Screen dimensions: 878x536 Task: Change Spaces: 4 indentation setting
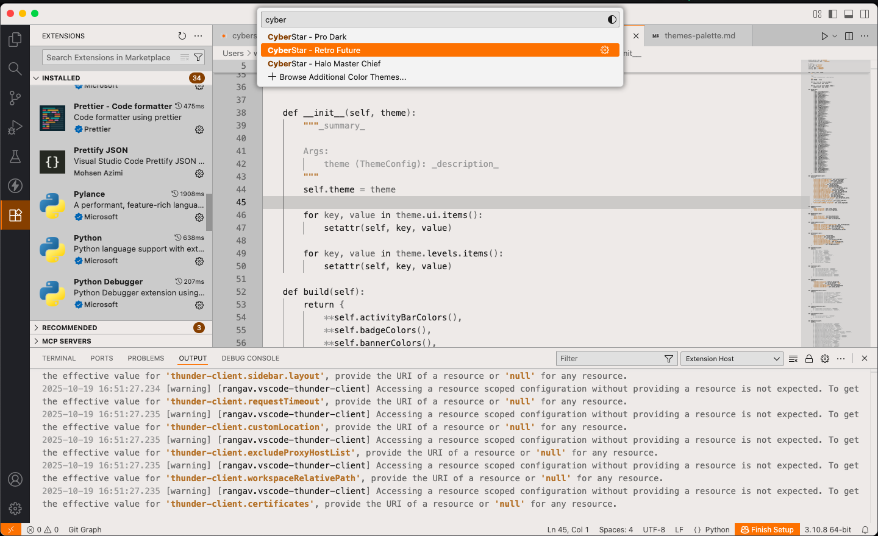pyautogui.click(x=616, y=530)
